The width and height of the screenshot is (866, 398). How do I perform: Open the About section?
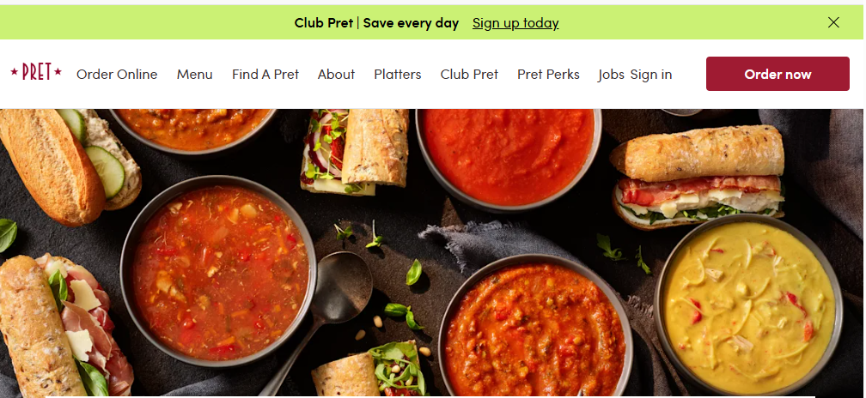click(336, 74)
